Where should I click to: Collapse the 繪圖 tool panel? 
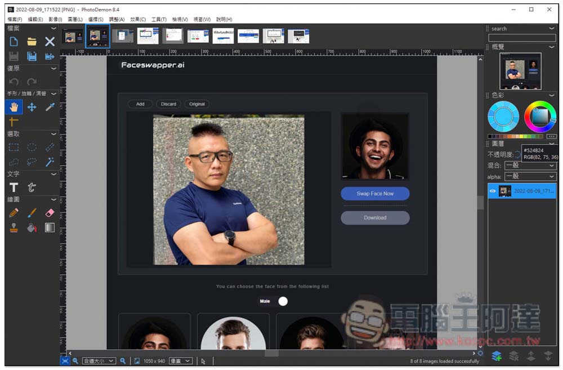[53, 199]
